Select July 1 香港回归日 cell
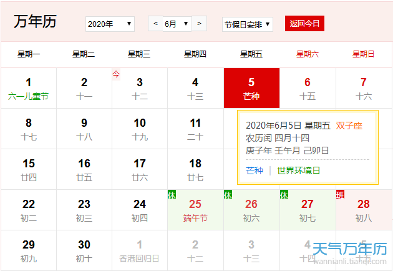 pyautogui.click(x=140, y=250)
